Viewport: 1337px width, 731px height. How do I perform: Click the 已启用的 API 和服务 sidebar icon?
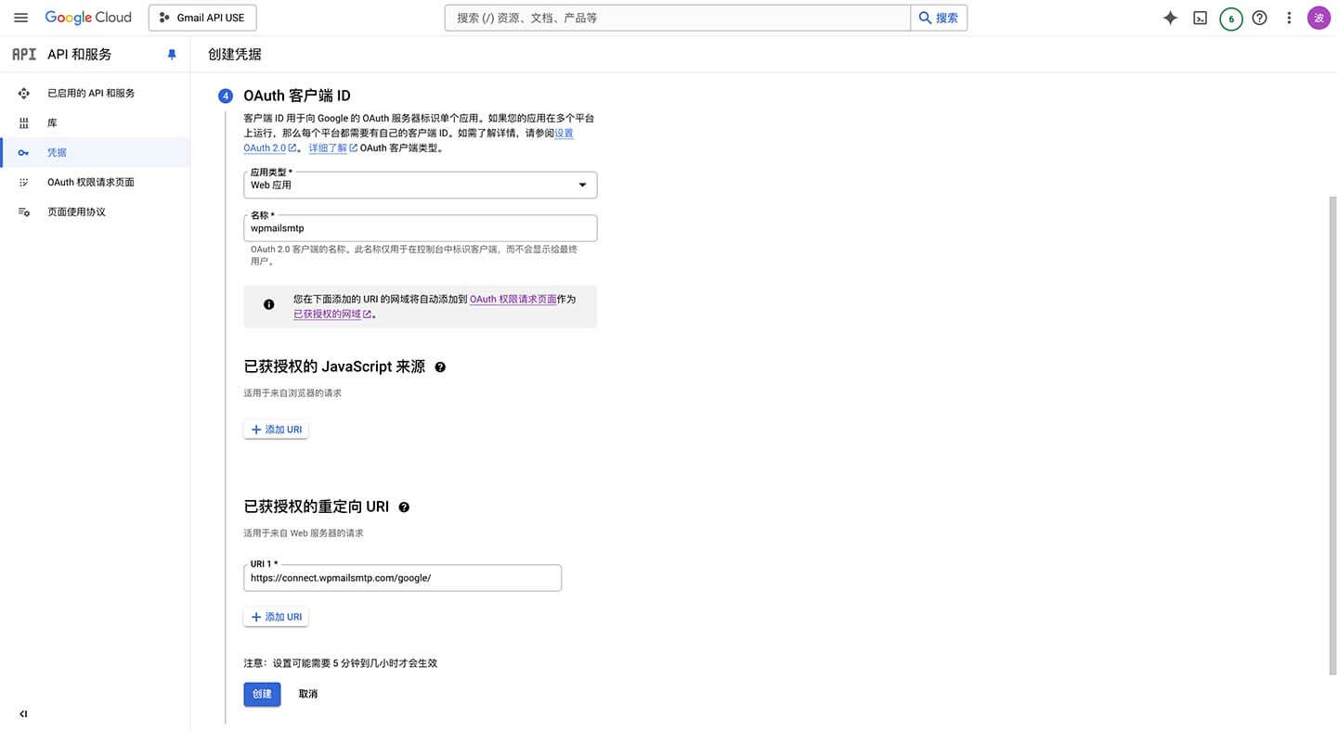[24, 93]
